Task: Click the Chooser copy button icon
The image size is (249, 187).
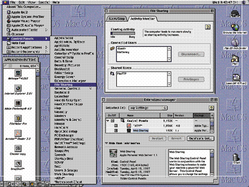Action: (18, 148)
